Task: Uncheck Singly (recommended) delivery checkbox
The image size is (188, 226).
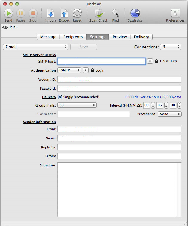Action: click(x=60, y=97)
